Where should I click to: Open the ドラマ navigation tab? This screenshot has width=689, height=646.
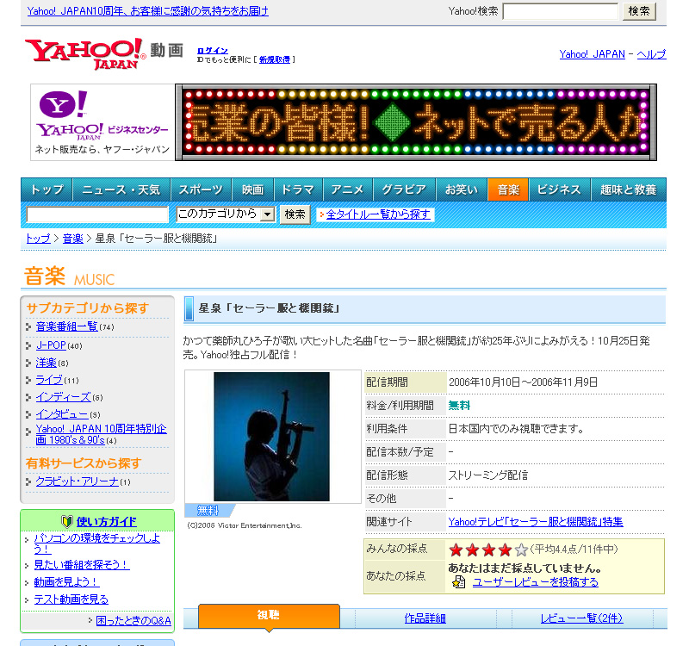point(298,189)
